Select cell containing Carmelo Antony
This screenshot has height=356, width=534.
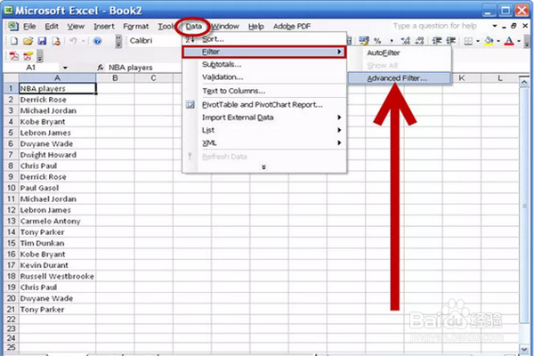point(57,221)
